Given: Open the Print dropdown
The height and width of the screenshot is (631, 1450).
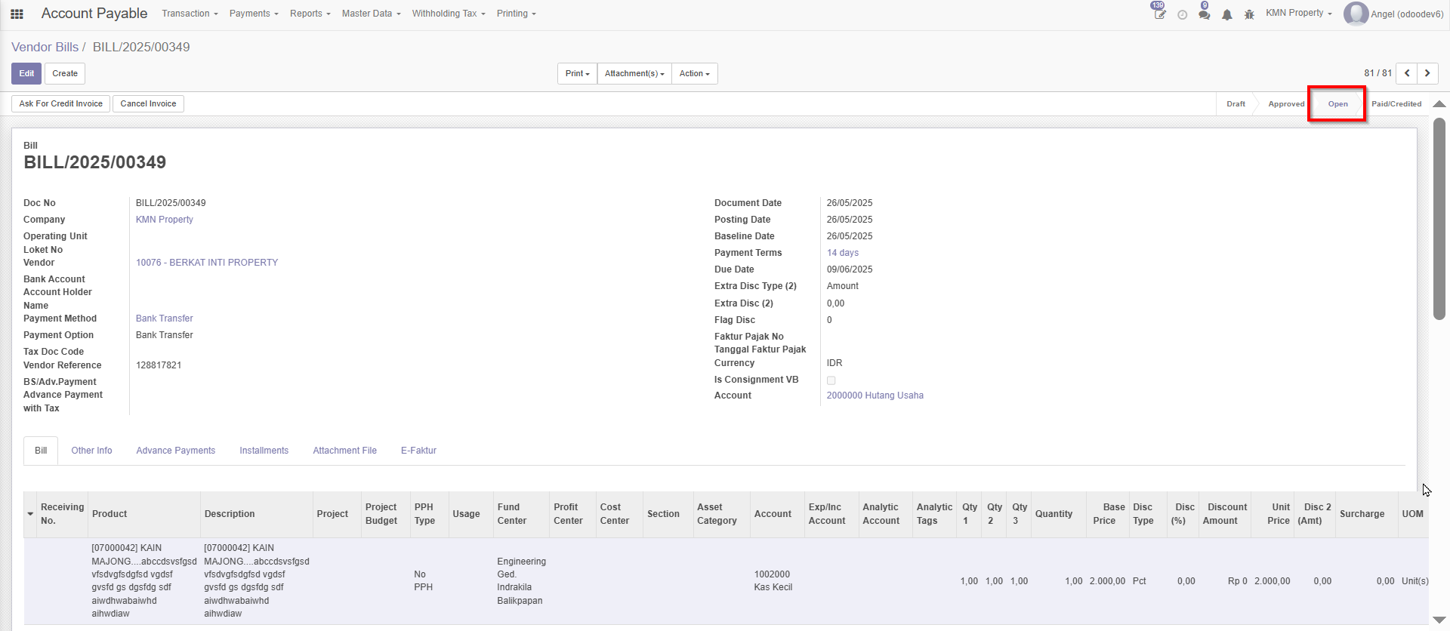Looking at the screenshot, I should pos(577,73).
